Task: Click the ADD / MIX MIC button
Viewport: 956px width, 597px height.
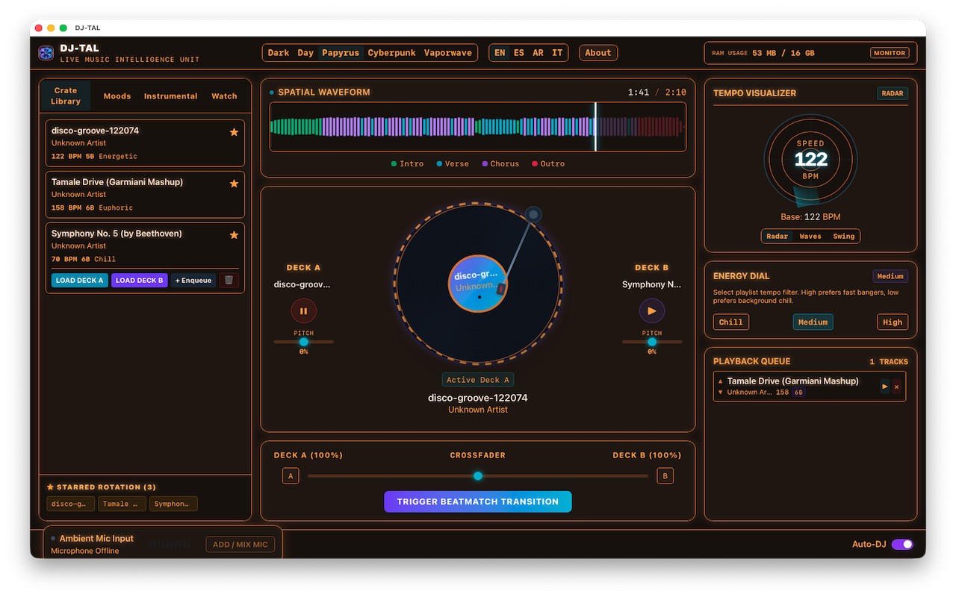Action: pyautogui.click(x=240, y=545)
